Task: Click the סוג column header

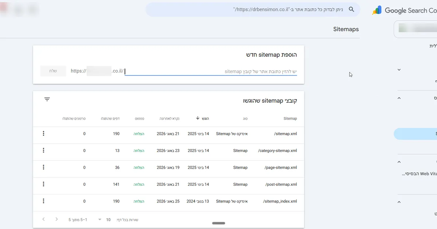Action: click(x=244, y=118)
